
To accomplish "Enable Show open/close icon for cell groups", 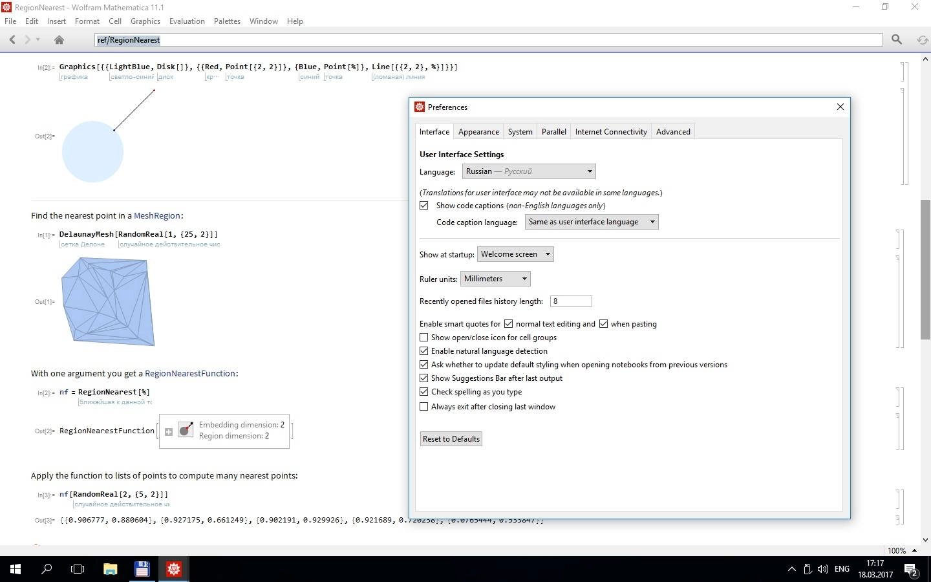I will [x=424, y=337].
